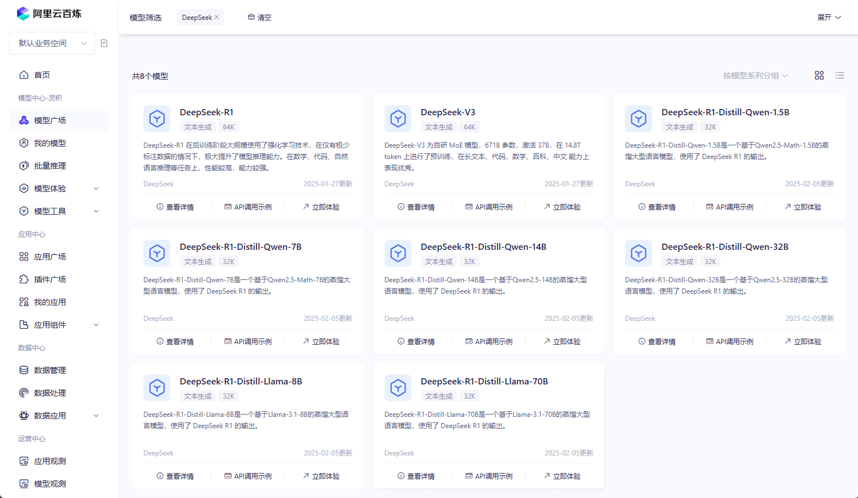
Task: Open 查看详情 for DeepSeek-R1
Action: 175,207
